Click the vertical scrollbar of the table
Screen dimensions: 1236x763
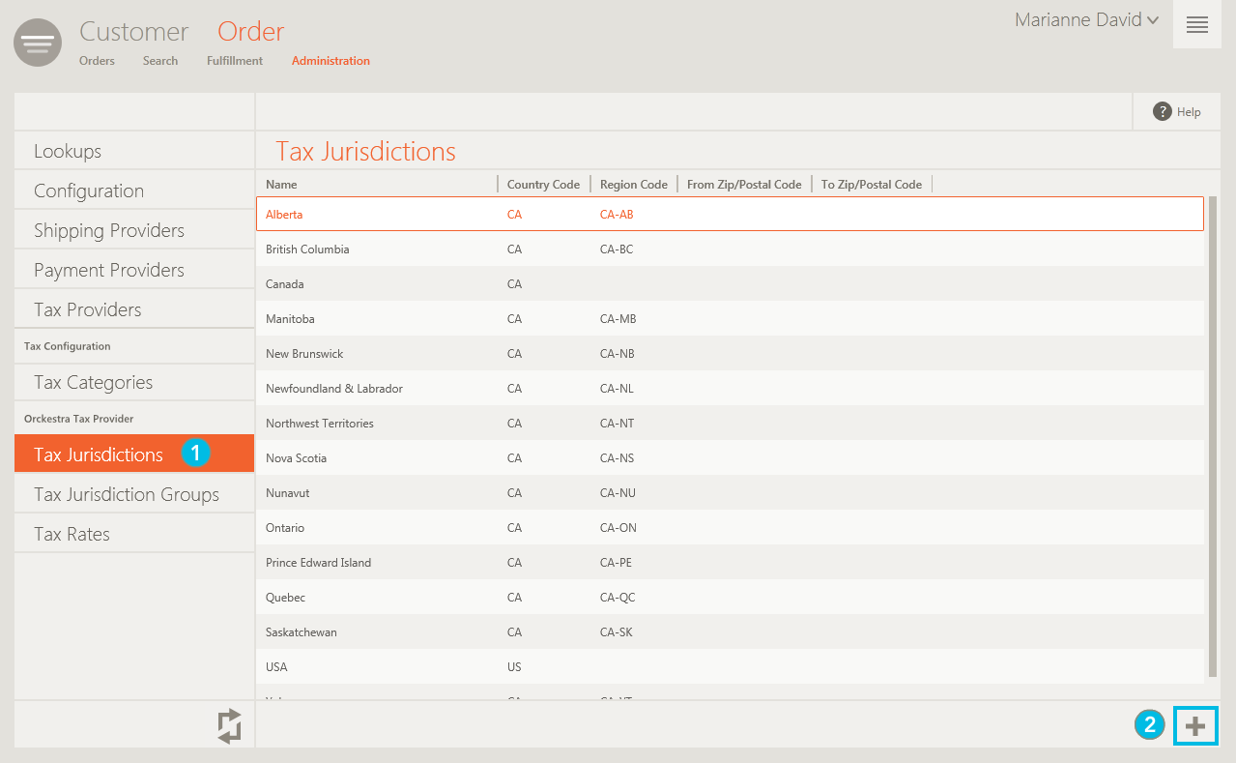(1212, 435)
